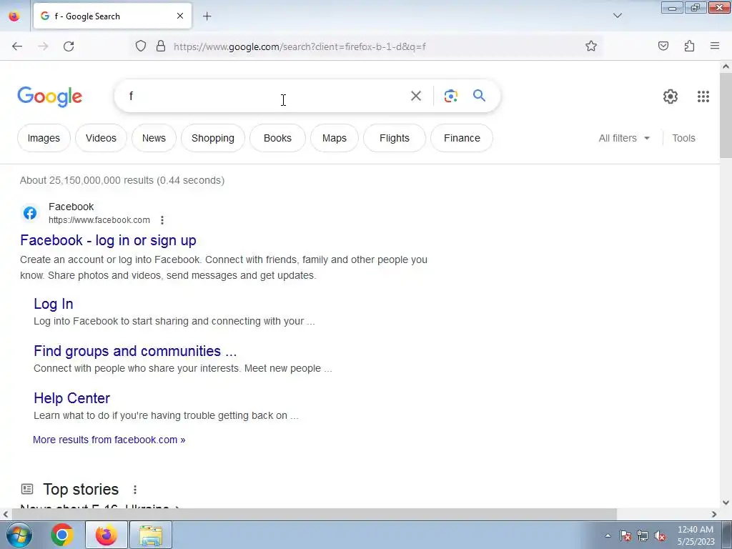Filter results by Shopping

click(x=213, y=138)
